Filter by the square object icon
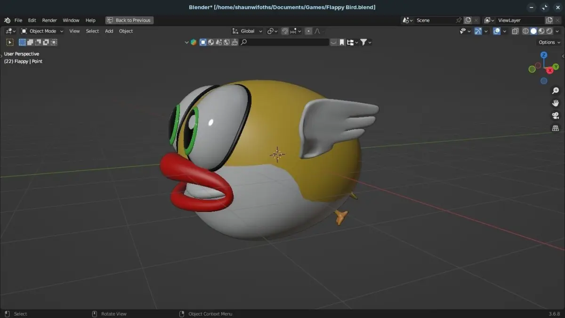Image resolution: width=565 pixels, height=318 pixels. pyautogui.click(x=203, y=42)
